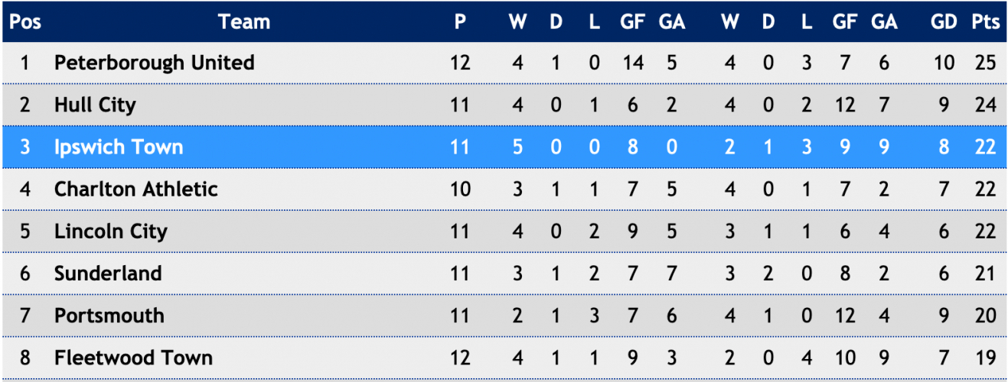Open Charlton Athletic team entry

[135, 189]
